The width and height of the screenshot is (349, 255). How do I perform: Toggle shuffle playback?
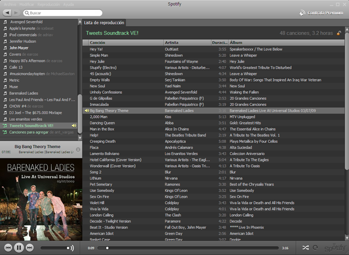coord(305,248)
